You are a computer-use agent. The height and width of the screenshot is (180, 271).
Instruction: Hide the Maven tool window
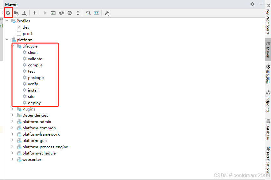(261, 4)
